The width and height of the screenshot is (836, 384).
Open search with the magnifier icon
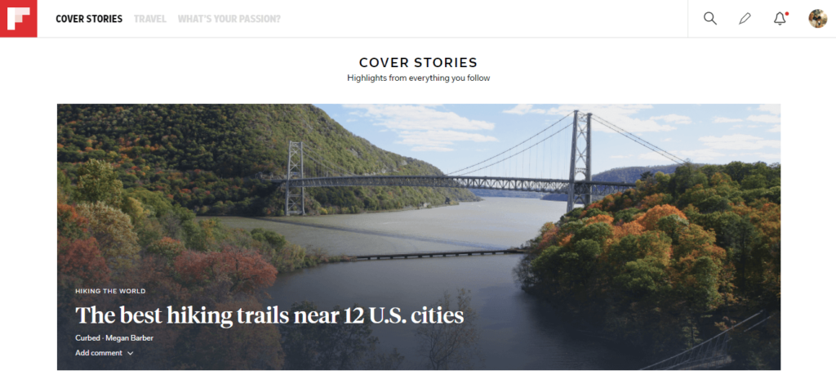pos(709,19)
